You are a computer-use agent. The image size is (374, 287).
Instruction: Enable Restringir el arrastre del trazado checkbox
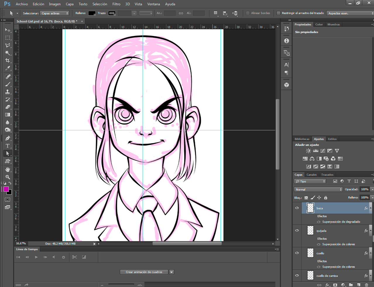coord(279,13)
